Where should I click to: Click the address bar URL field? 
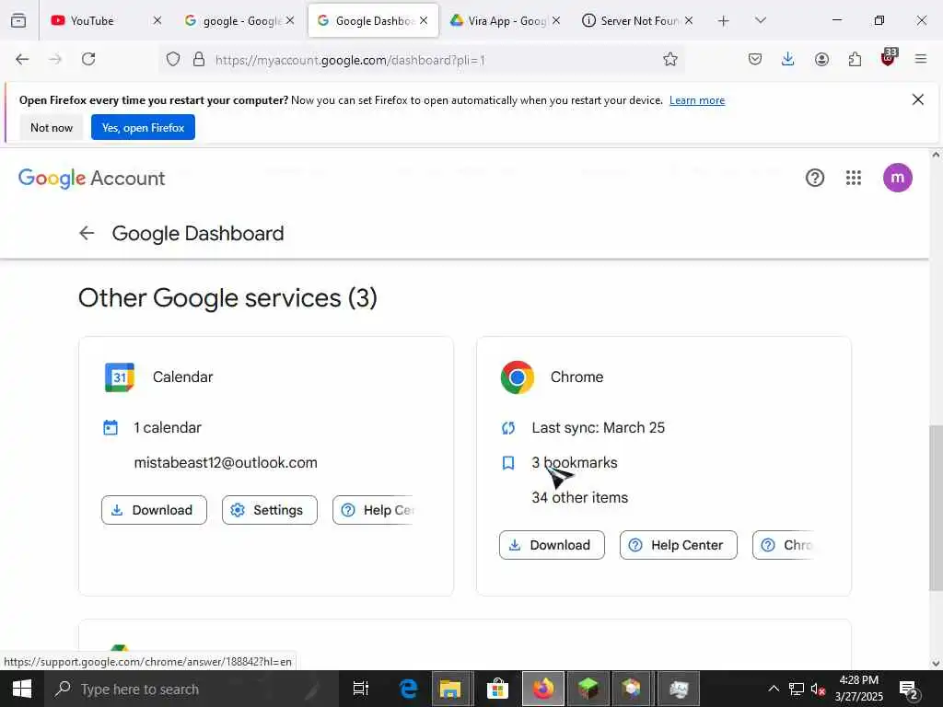[421, 60]
